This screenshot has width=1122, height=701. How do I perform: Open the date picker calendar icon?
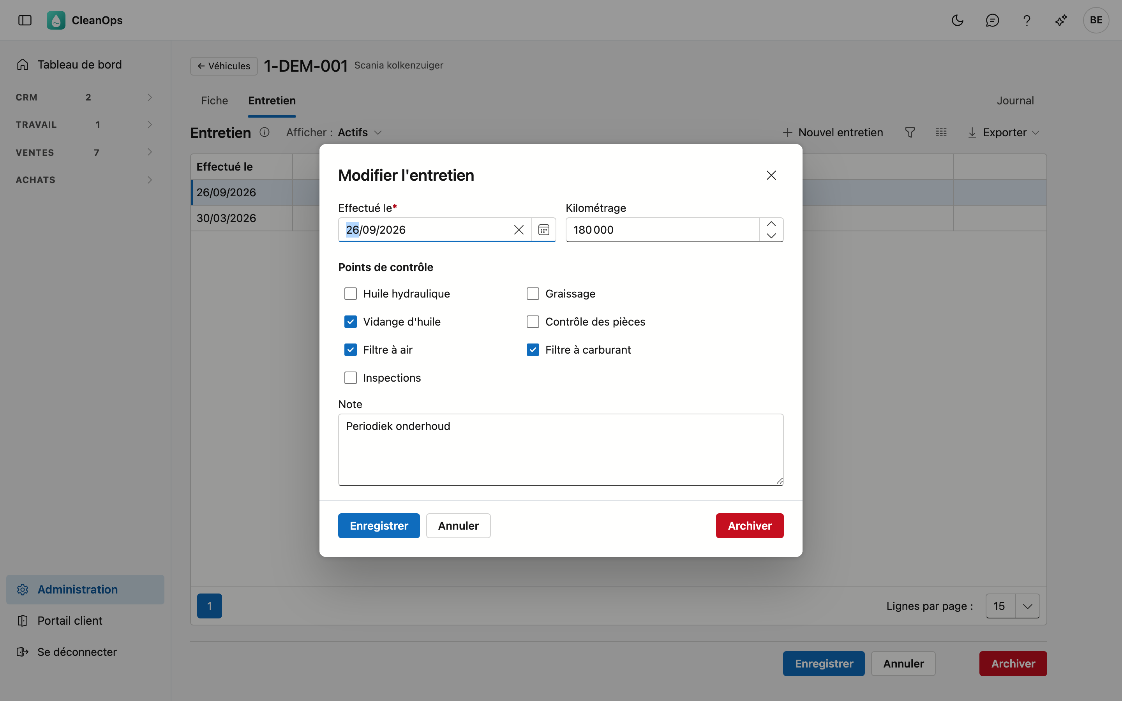point(543,230)
